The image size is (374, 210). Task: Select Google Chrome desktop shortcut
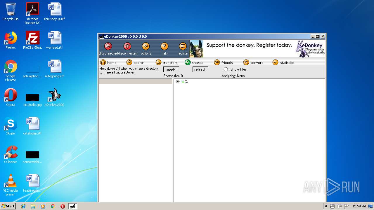pos(11,71)
